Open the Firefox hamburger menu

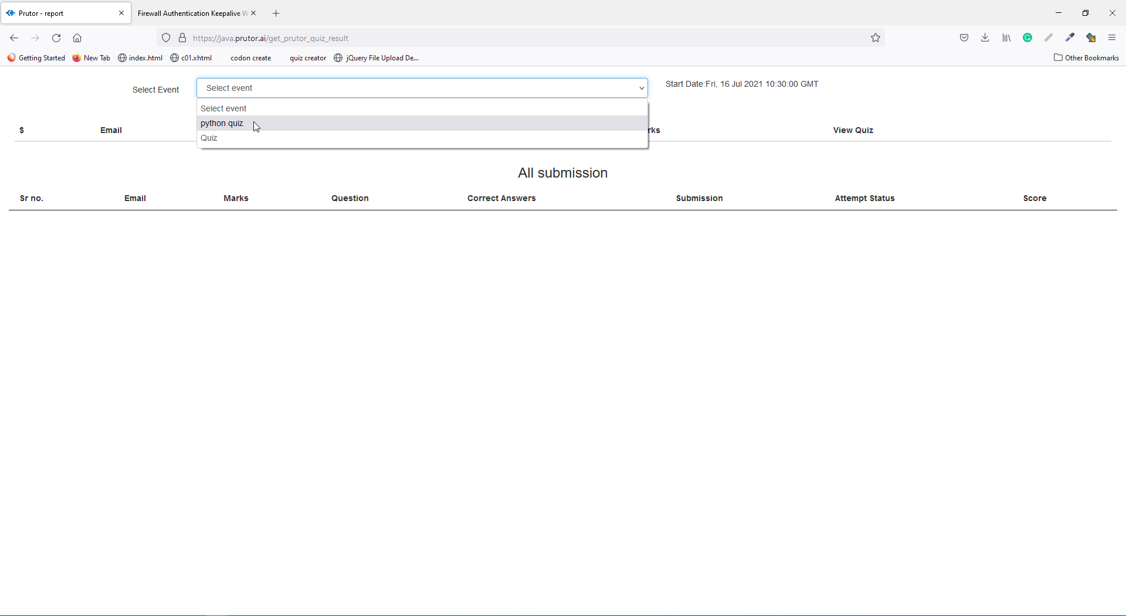click(1112, 38)
